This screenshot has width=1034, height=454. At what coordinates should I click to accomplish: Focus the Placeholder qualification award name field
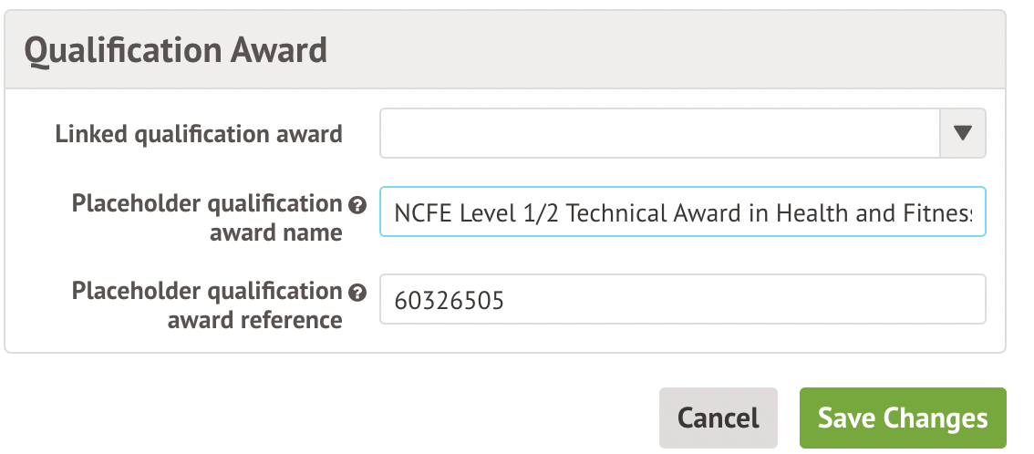[682, 212]
